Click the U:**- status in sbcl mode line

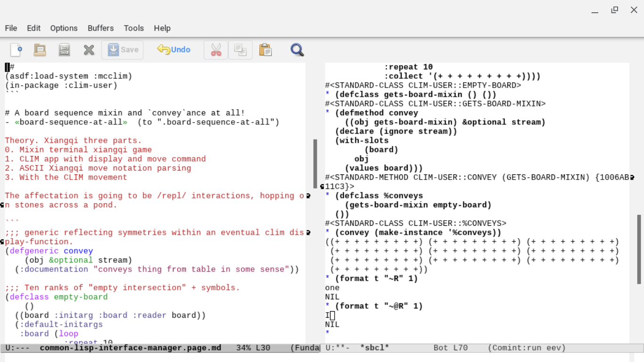338,348
